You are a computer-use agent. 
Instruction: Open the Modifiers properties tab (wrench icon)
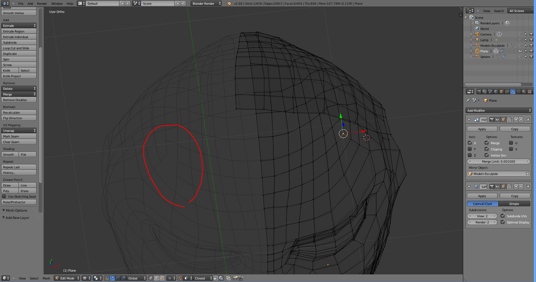point(513,92)
